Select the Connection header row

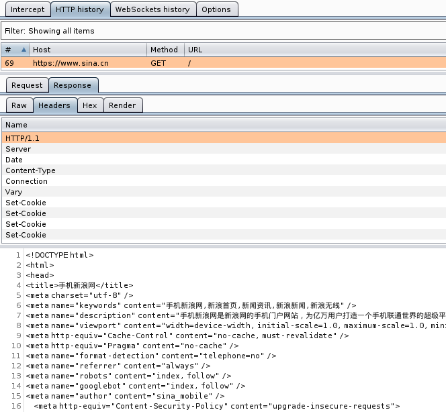[x=224, y=181]
